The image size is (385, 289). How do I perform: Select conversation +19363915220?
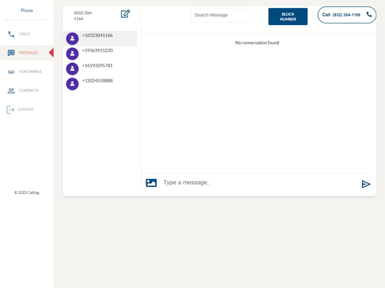tap(97, 50)
